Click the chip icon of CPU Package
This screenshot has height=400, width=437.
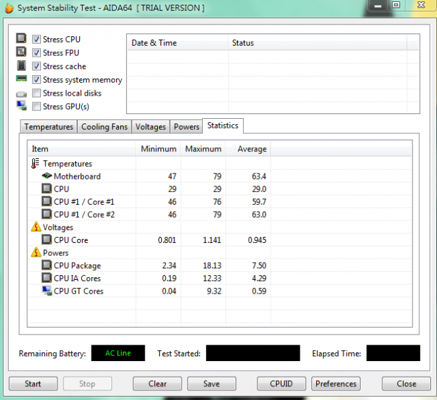[x=47, y=265]
